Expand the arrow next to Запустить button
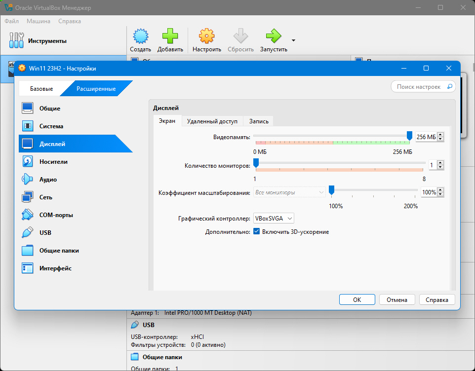 pos(293,40)
